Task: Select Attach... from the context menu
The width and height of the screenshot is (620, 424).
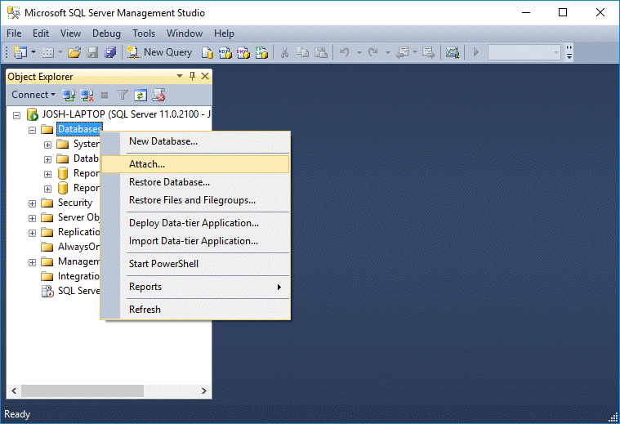Action: tap(147, 164)
